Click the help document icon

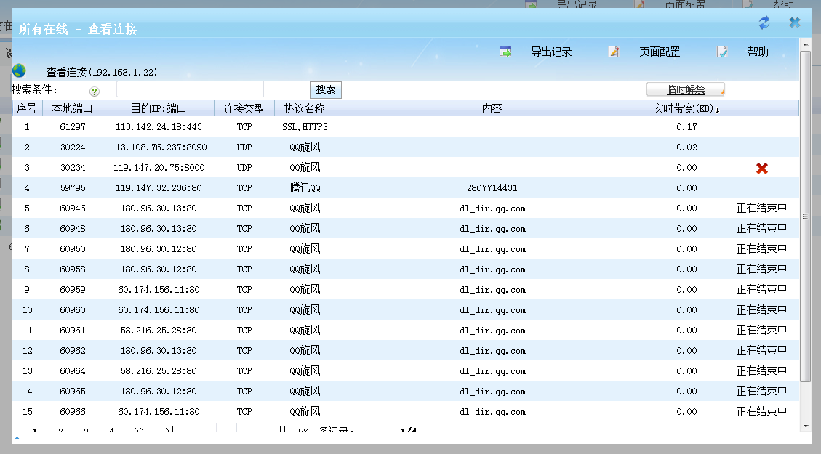721,52
